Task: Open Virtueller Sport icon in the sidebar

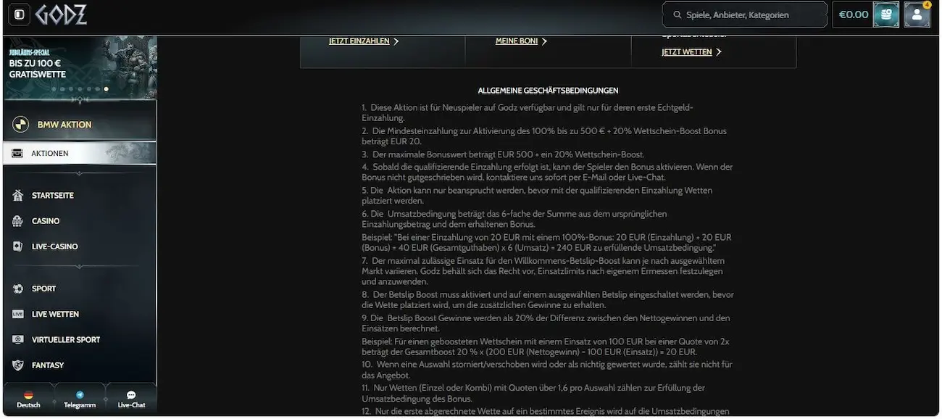Action: point(18,339)
